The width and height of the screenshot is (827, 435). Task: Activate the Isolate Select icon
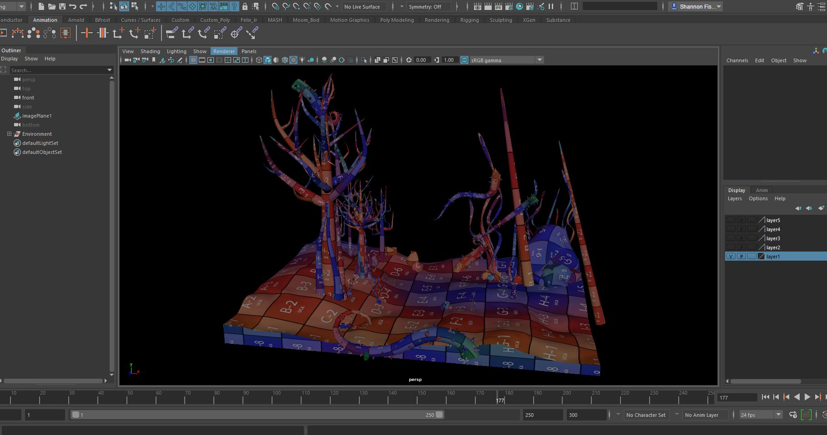tap(363, 59)
